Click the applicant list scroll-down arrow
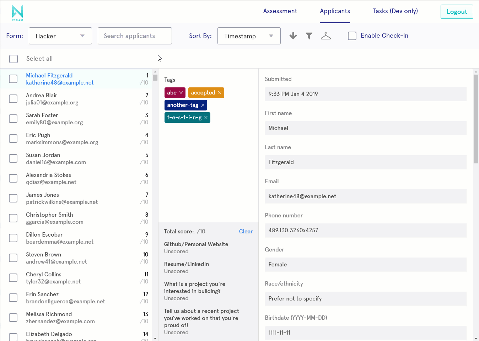The image size is (479, 341). pos(155,339)
